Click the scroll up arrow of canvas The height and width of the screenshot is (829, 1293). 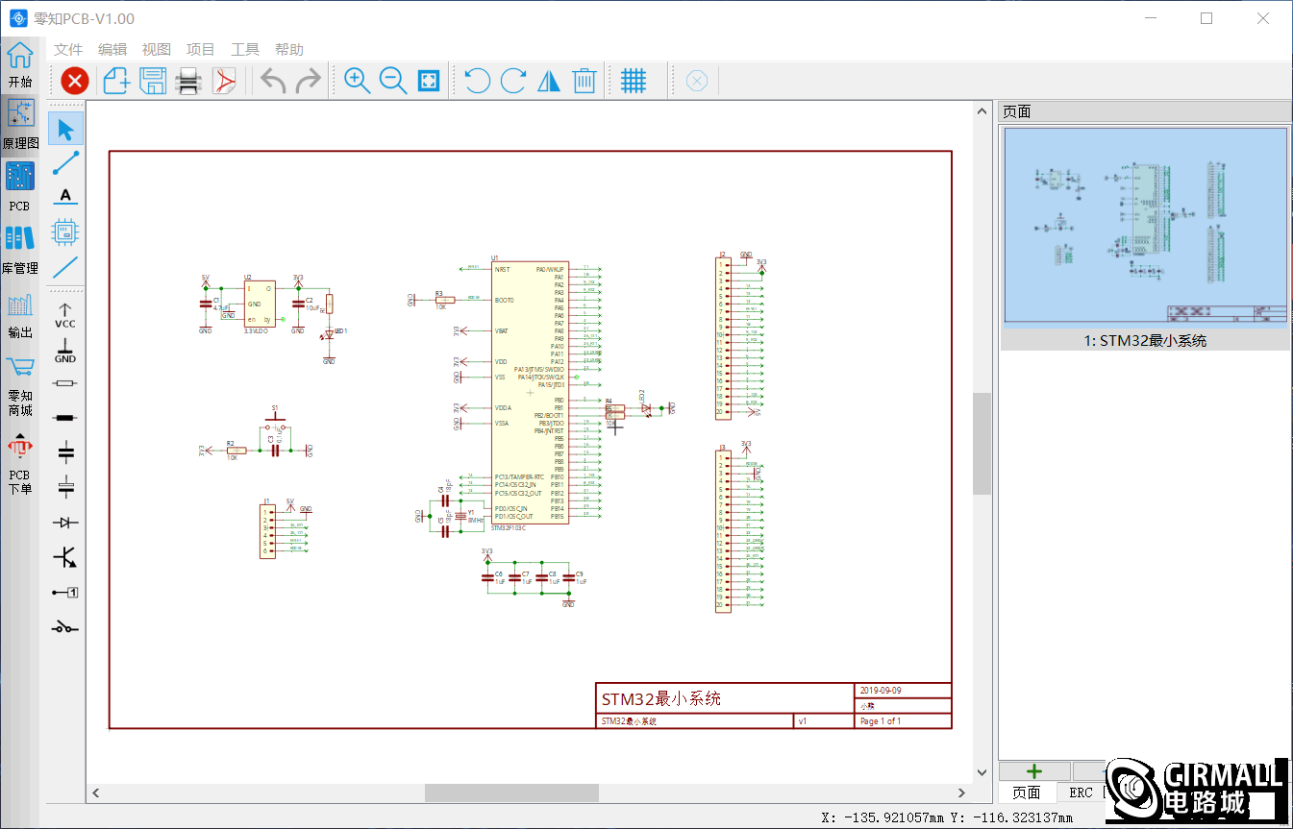982,111
